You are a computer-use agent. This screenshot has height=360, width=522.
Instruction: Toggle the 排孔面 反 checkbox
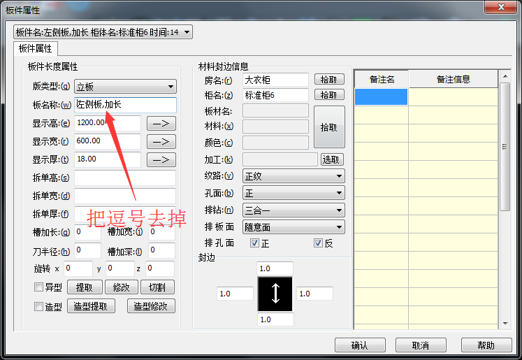(x=319, y=243)
